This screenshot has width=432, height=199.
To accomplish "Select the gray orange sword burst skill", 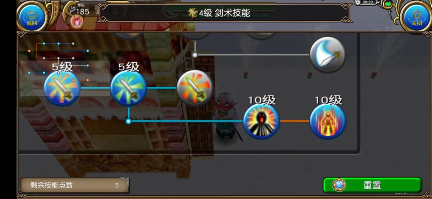I will (x=194, y=88).
